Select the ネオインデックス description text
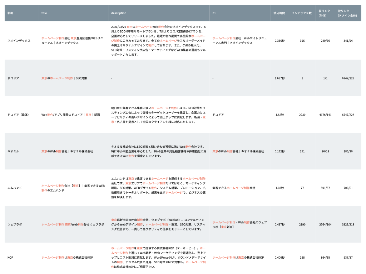Screen dimensions: 366x274 (158, 41)
